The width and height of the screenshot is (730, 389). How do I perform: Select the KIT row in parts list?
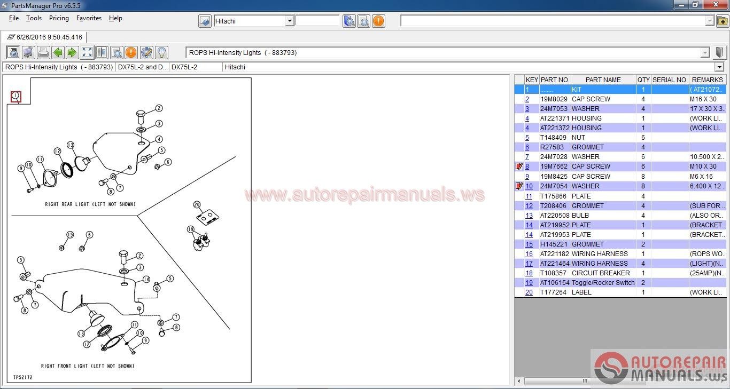(620, 90)
